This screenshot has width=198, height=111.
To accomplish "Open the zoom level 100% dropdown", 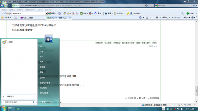I will 194,105.
